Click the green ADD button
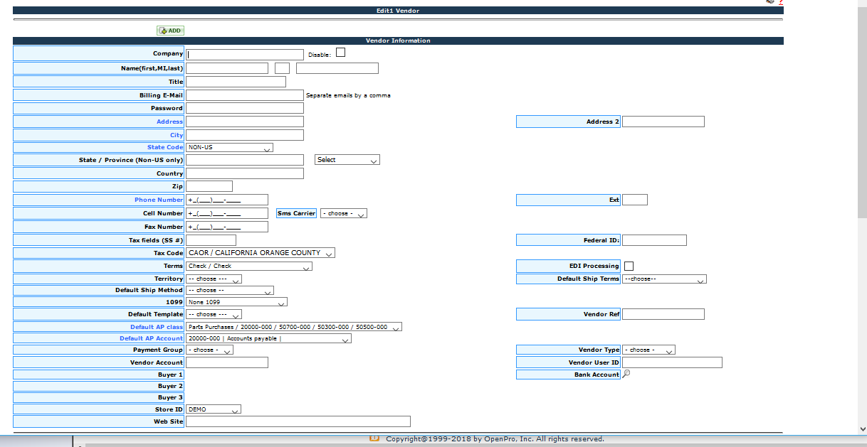Image resolution: width=867 pixels, height=447 pixels. 170,31
